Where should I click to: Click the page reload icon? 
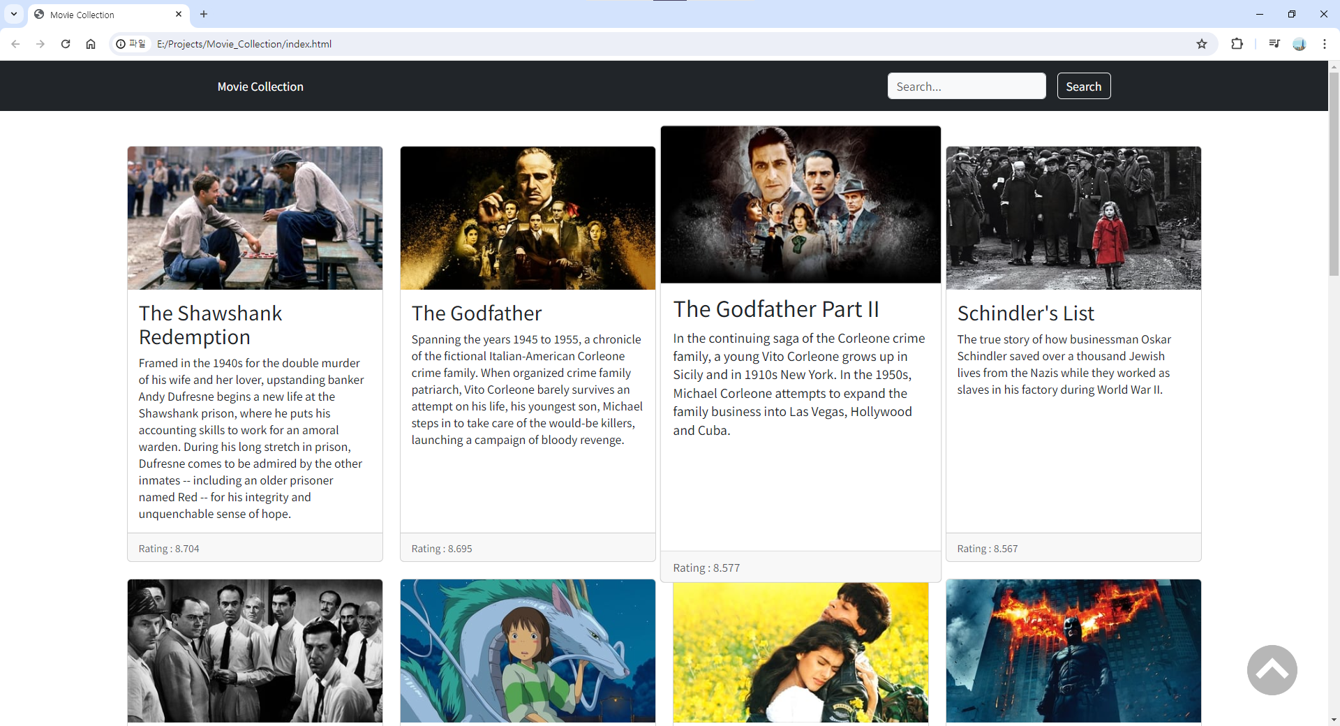(x=65, y=43)
